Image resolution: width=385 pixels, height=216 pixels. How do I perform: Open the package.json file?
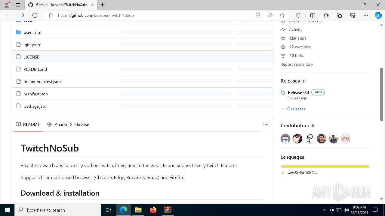point(35,106)
